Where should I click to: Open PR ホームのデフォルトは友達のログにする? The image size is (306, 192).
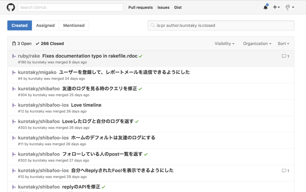[113, 138]
